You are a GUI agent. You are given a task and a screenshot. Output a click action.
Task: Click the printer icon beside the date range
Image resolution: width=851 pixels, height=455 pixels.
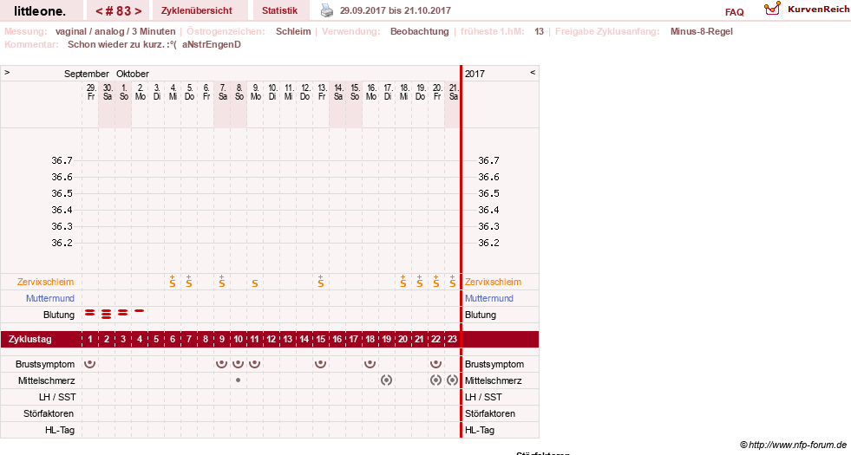327,10
